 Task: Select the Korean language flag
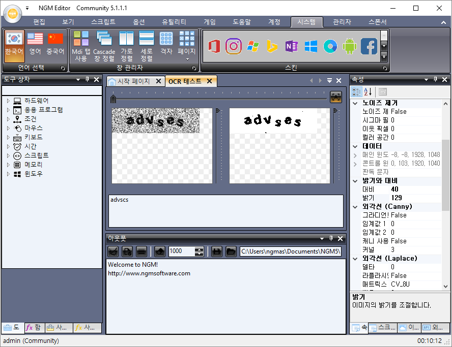[x=14, y=45]
